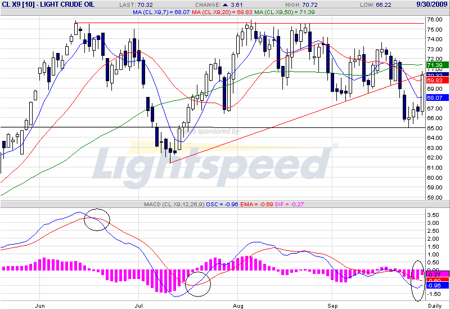Click the -1.50 MACD axis label
The height and width of the screenshot is (310, 450).
coord(433,294)
